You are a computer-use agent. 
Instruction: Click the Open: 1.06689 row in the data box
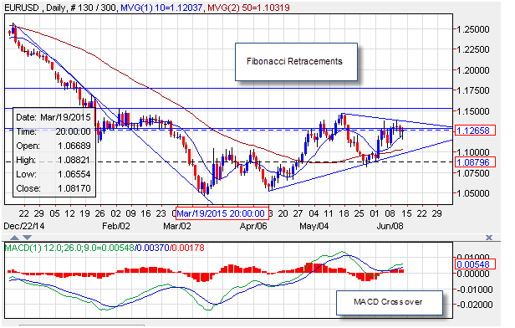click(x=54, y=146)
